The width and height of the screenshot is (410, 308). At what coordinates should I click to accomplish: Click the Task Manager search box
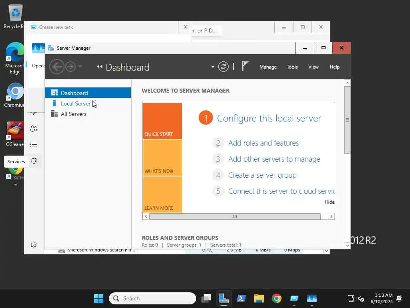207,30
